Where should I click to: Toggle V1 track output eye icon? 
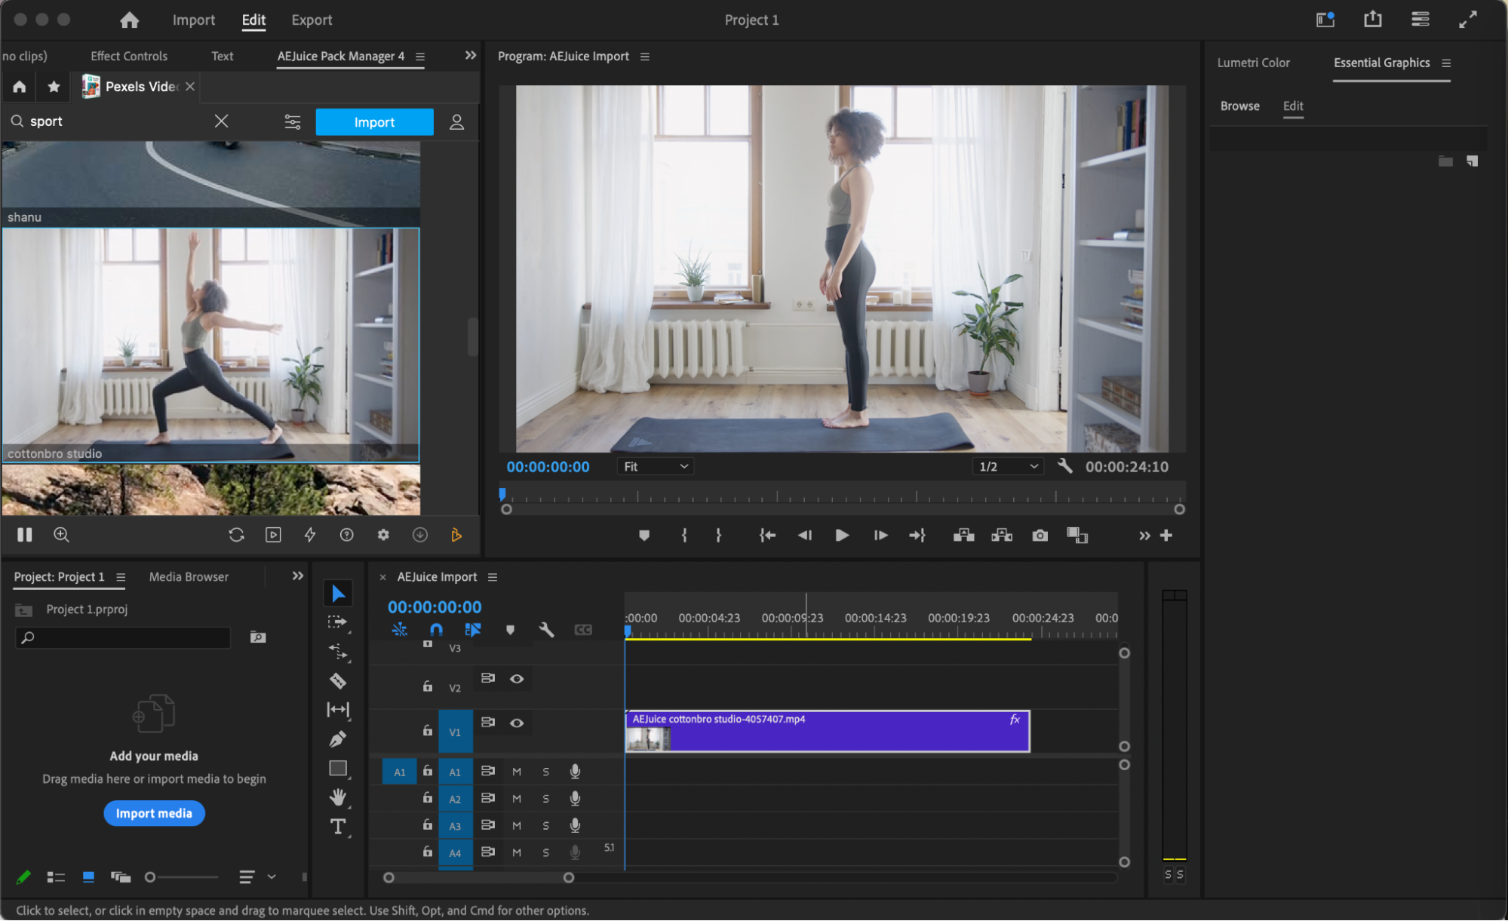click(517, 723)
